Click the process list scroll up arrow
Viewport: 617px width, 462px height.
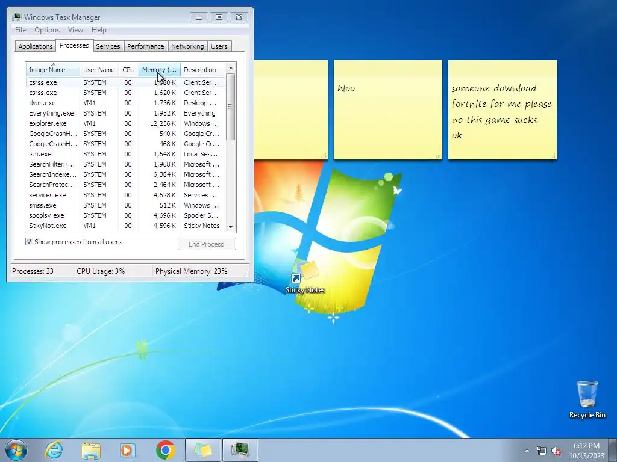click(x=231, y=68)
